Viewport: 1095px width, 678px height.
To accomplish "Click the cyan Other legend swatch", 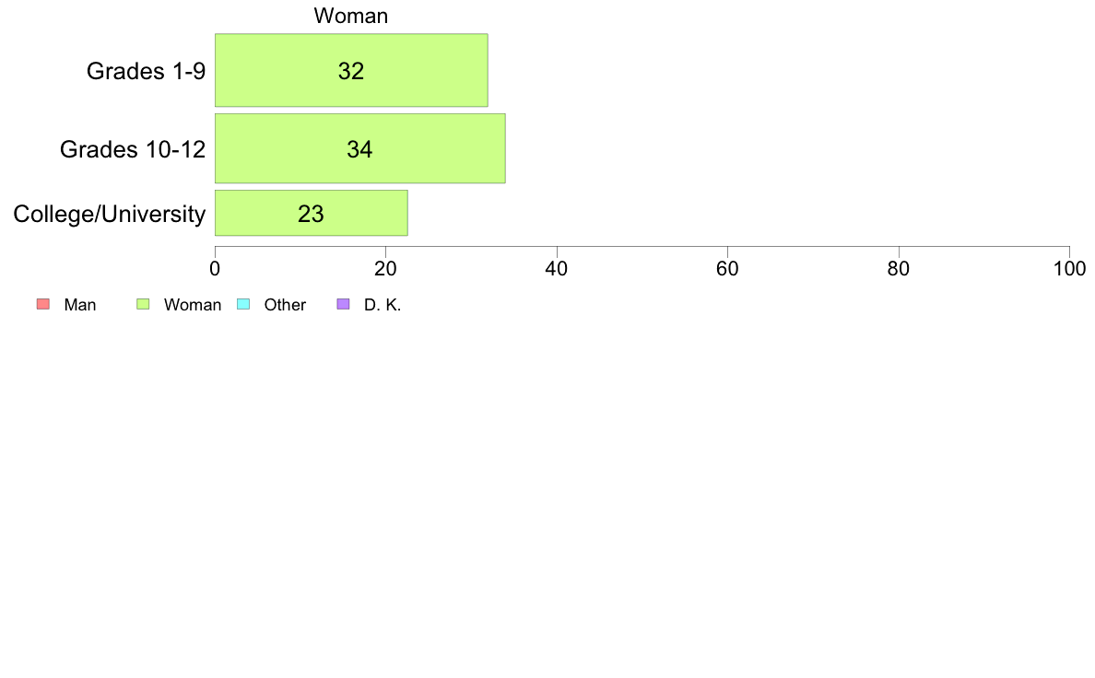I will (x=243, y=304).
